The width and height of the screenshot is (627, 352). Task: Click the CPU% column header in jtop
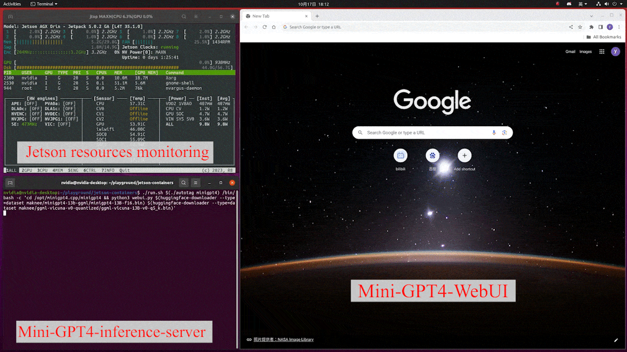[101, 72]
